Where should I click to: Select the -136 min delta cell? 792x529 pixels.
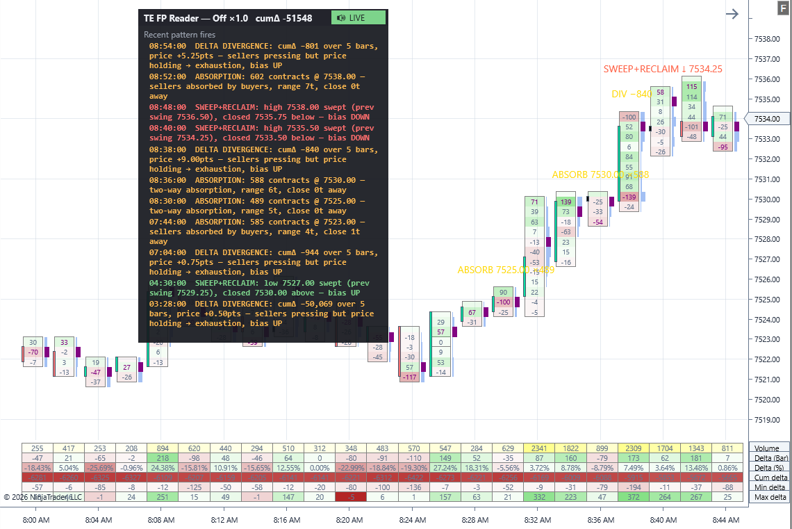(x=413, y=487)
